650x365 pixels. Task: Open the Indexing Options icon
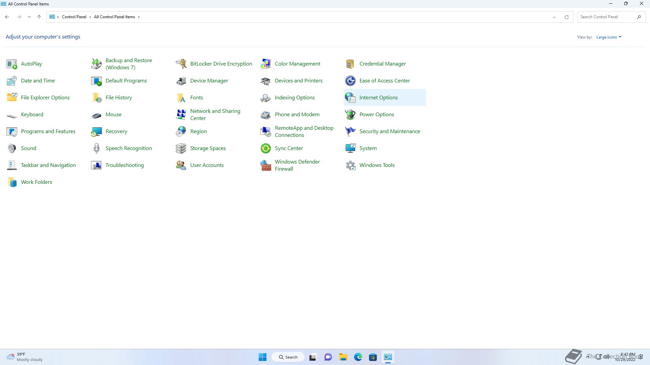click(x=266, y=98)
